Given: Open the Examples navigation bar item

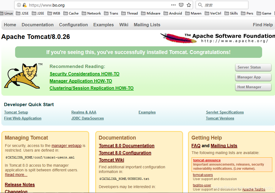Looking at the screenshot, I should (103, 25).
